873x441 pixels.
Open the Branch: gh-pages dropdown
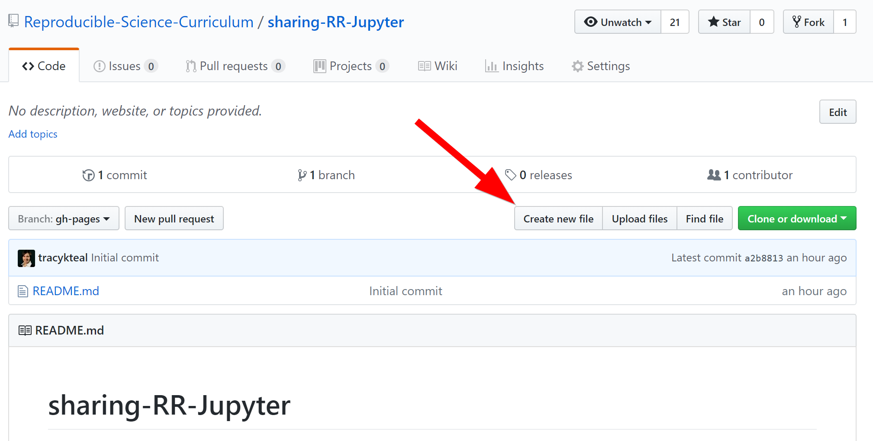pos(64,219)
